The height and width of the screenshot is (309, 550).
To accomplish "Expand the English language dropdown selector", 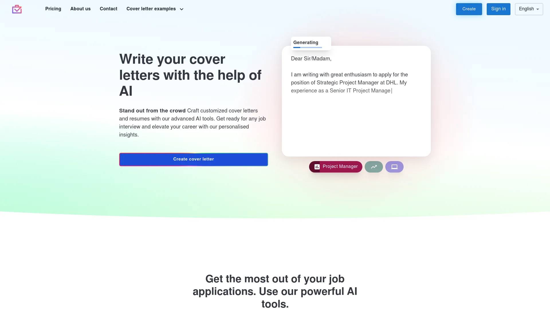I will point(529,9).
